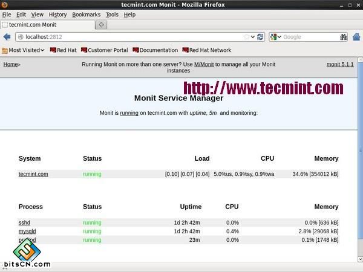
Task: Click mysqld memory 2.8% [29068 kB]
Action: coord(318,231)
